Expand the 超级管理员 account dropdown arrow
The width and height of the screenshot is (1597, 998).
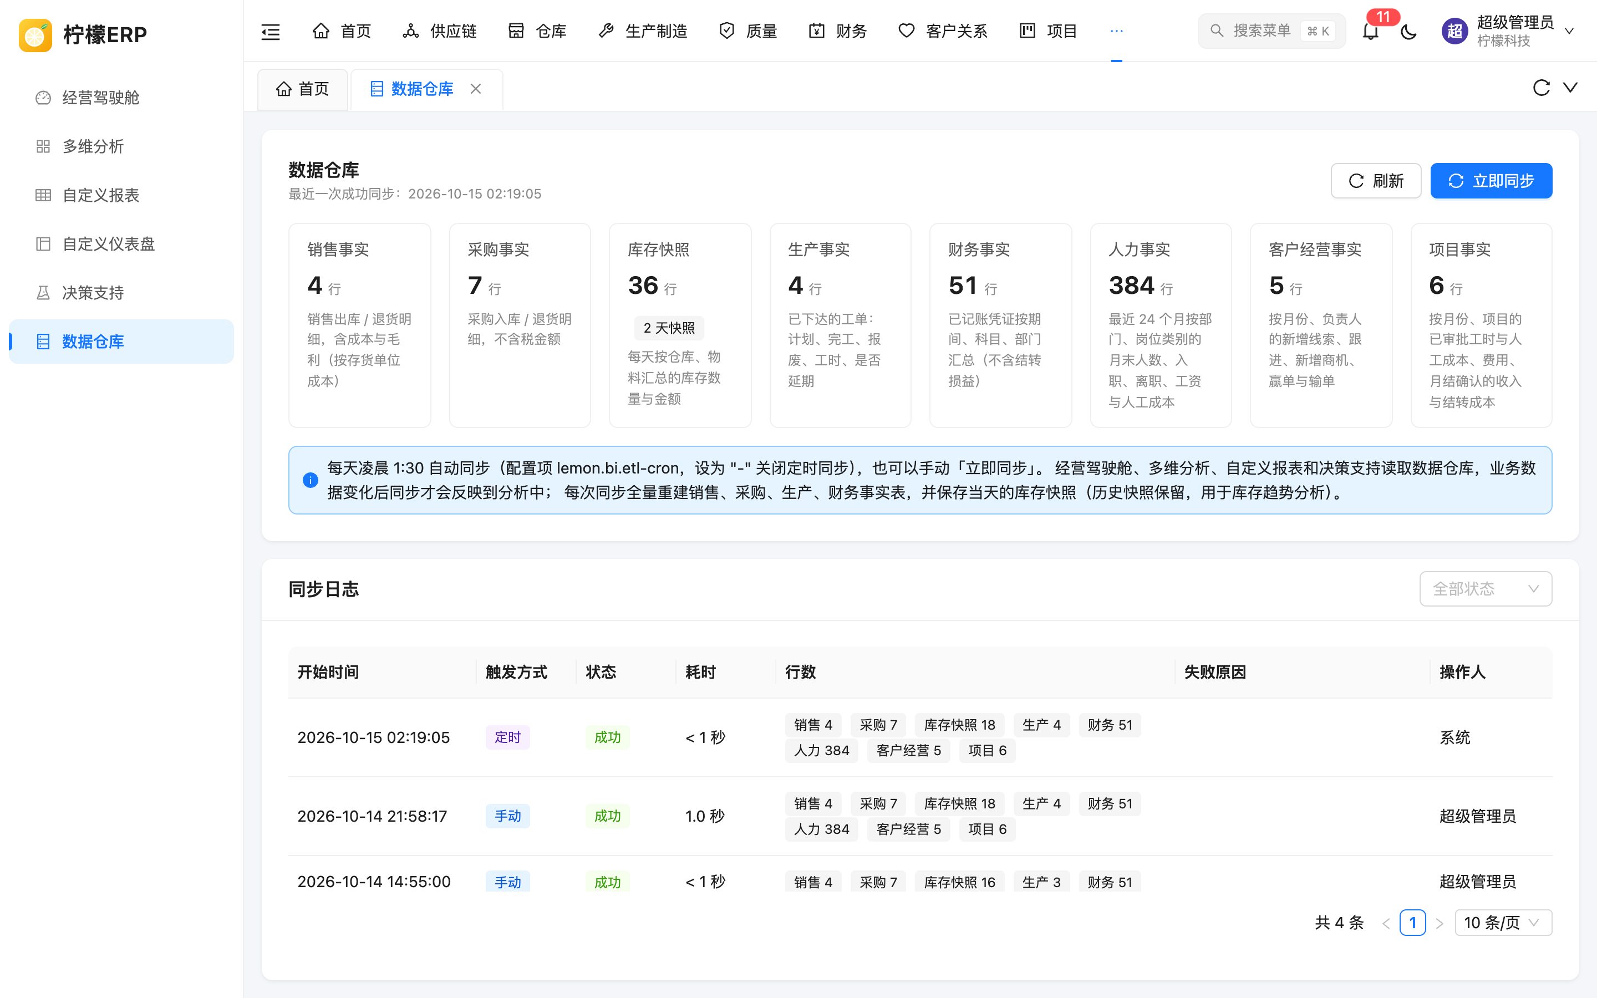point(1570,31)
